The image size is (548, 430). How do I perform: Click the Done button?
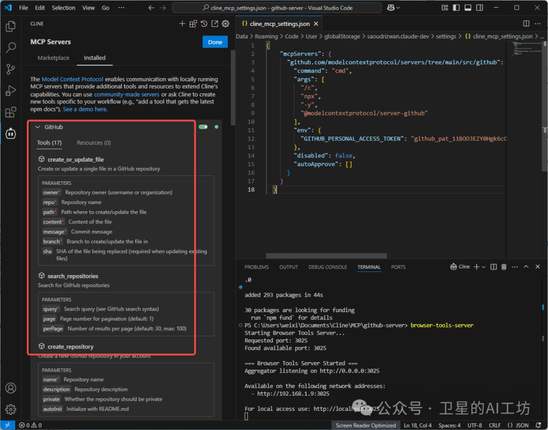point(215,42)
